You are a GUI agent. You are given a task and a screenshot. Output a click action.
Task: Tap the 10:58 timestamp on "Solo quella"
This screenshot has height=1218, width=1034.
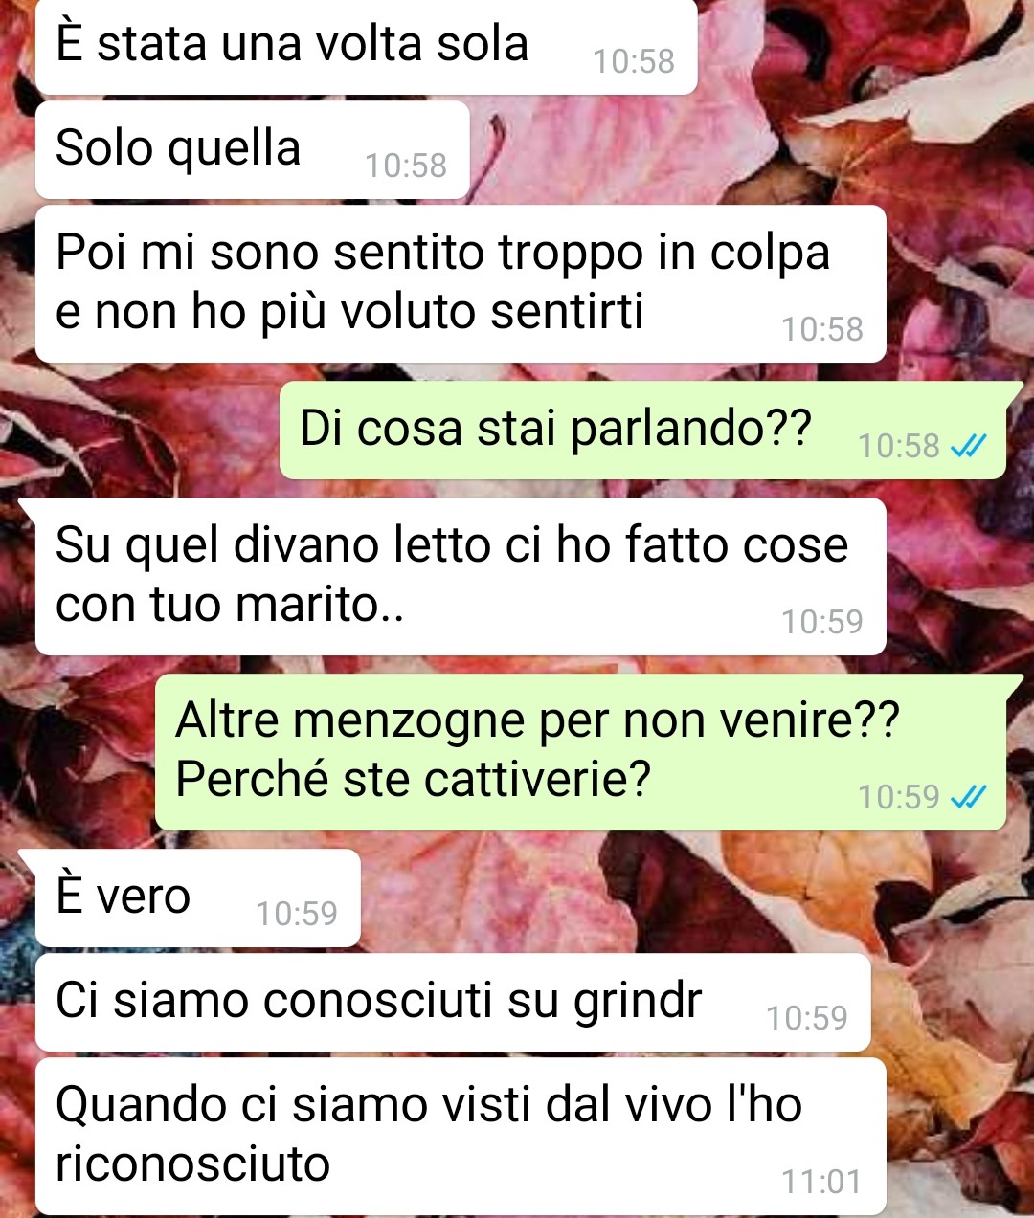coord(406,166)
